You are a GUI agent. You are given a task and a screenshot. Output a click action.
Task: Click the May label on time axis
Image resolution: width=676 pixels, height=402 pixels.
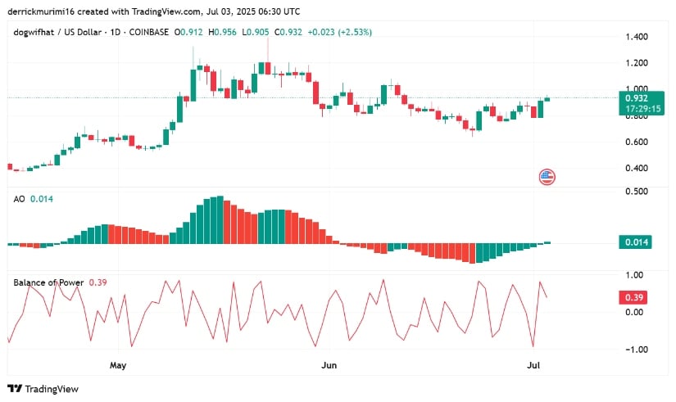click(118, 365)
